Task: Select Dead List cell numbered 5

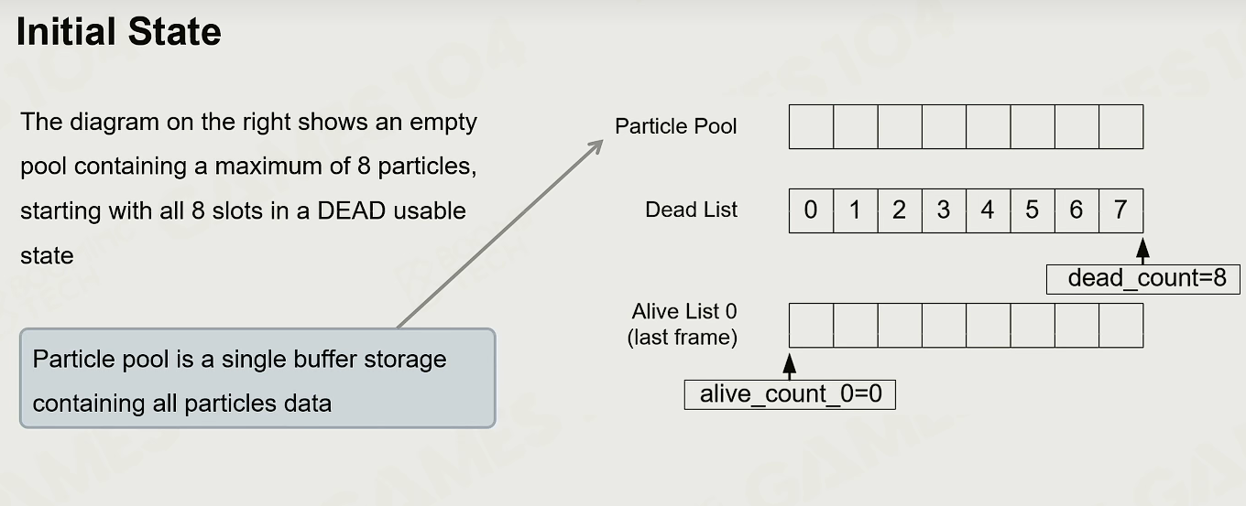Action: coord(1033,210)
